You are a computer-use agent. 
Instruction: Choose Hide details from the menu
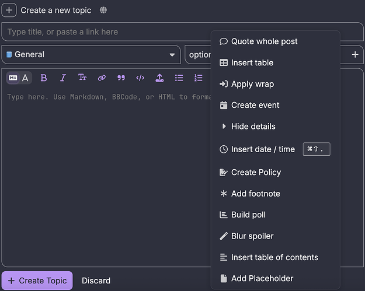coord(276,127)
